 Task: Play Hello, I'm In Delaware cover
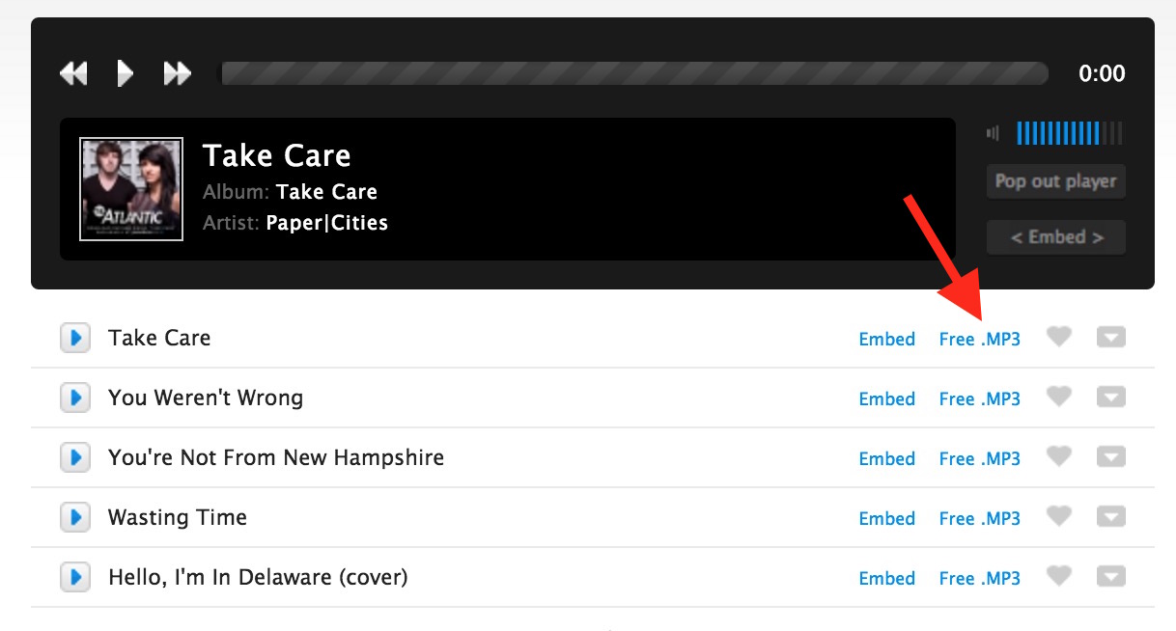(74, 578)
